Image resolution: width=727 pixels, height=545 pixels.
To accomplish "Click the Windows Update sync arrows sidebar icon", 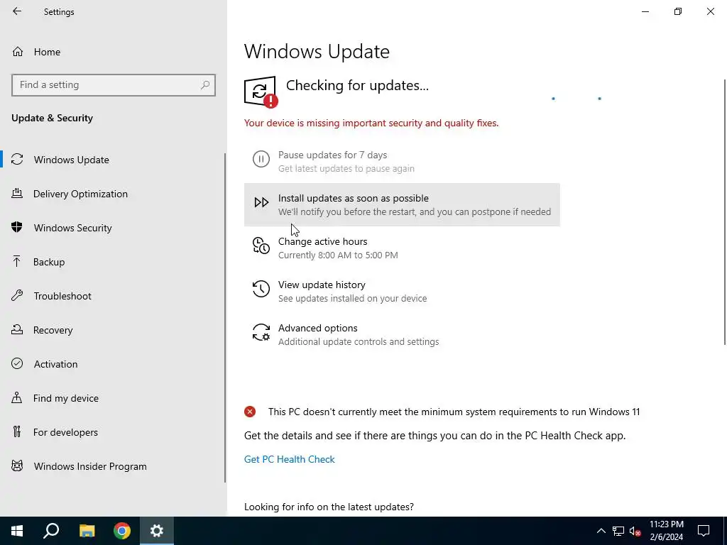I will [x=17, y=160].
